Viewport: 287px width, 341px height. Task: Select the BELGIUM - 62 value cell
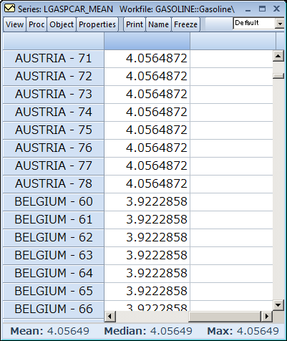coord(147,238)
